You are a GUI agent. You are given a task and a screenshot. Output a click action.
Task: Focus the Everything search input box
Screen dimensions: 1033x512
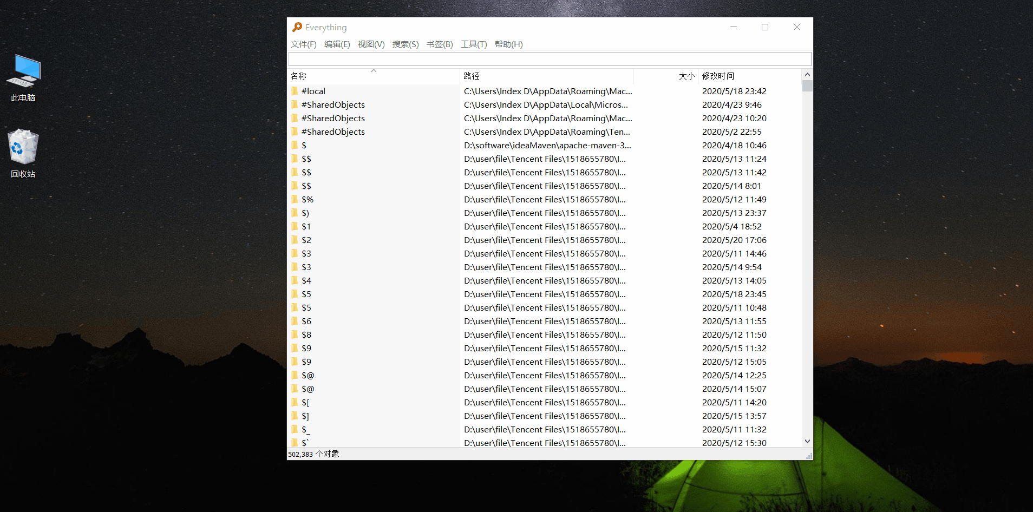pos(550,59)
